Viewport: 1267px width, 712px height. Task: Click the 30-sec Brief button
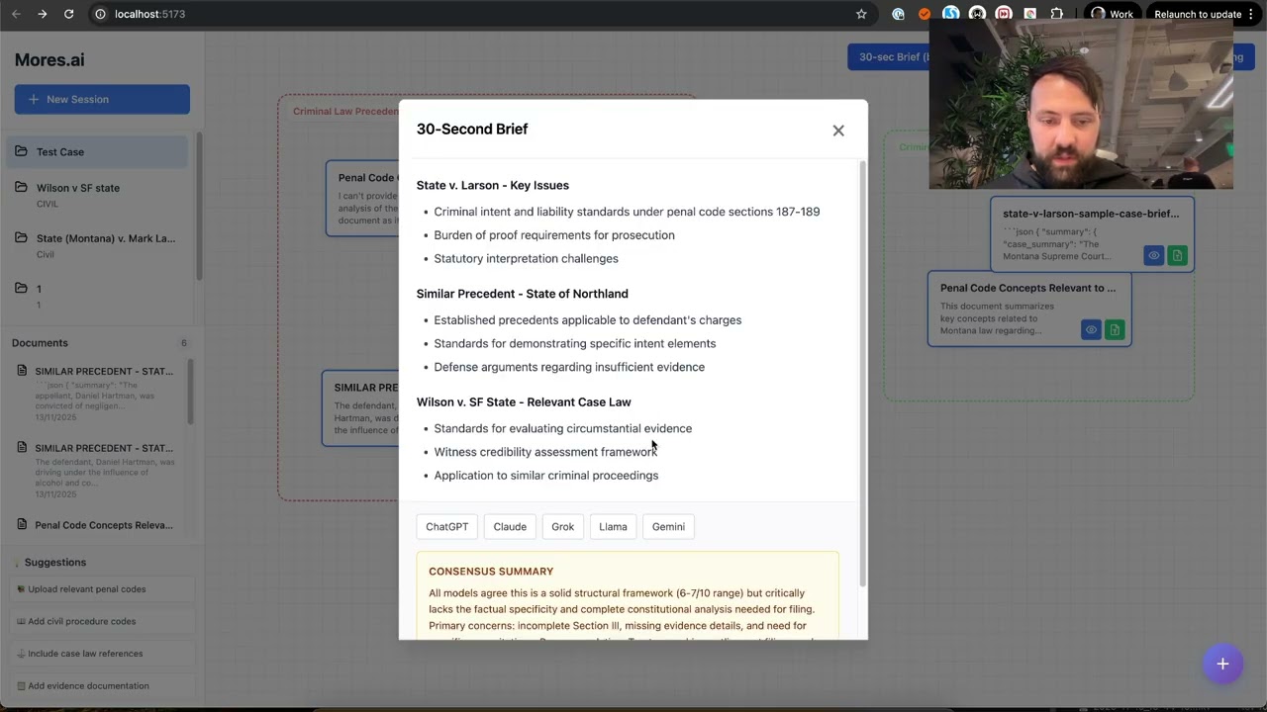[x=888, y=57]
